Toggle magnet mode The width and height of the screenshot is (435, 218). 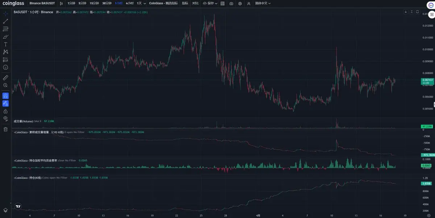[5, 96]
